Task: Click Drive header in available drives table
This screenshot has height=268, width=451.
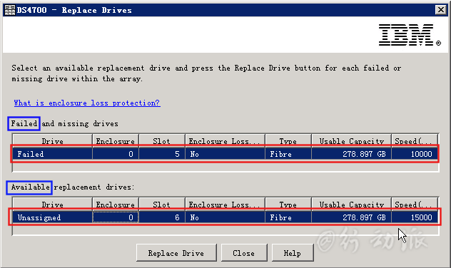Action: [52, 205]
